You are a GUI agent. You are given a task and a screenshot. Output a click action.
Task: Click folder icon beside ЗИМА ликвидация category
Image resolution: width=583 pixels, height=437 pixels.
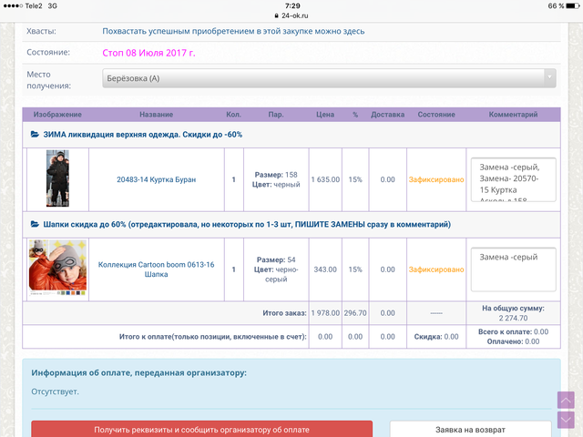[35, 135]
